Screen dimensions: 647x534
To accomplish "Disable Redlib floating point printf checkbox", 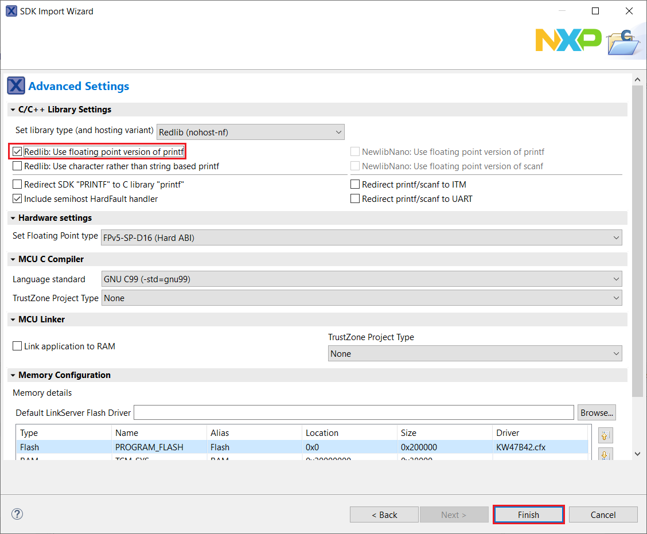I will pyautogui.click(x=18, y=152).
